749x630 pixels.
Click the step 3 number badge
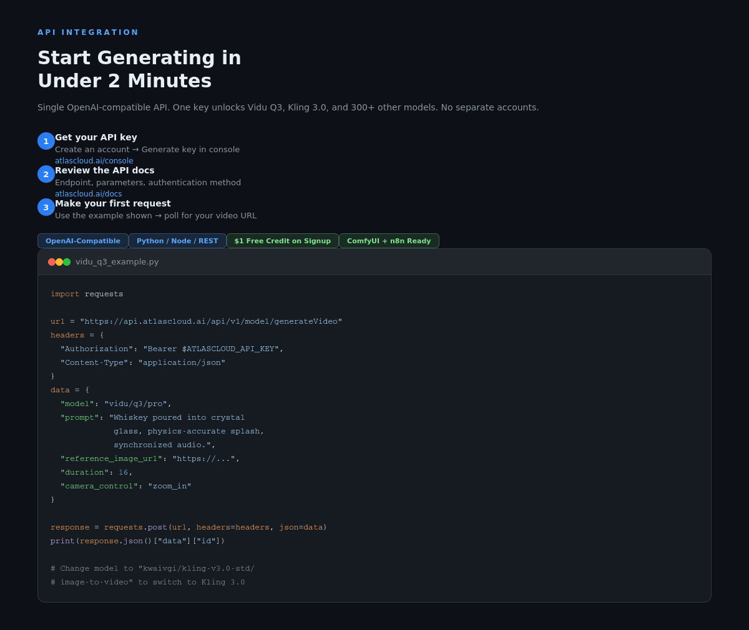tap(46, 207)
